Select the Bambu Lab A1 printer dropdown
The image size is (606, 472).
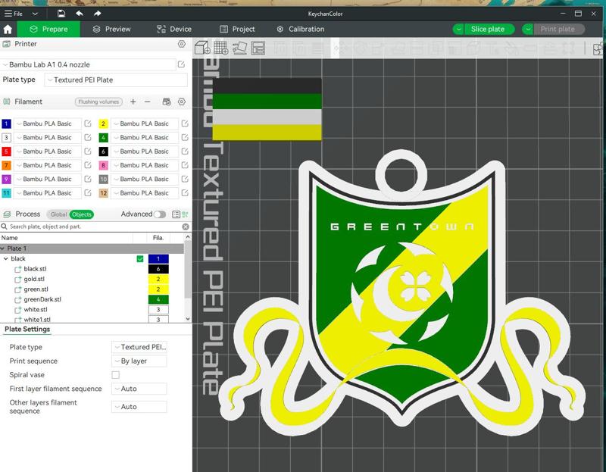[89, 64]
